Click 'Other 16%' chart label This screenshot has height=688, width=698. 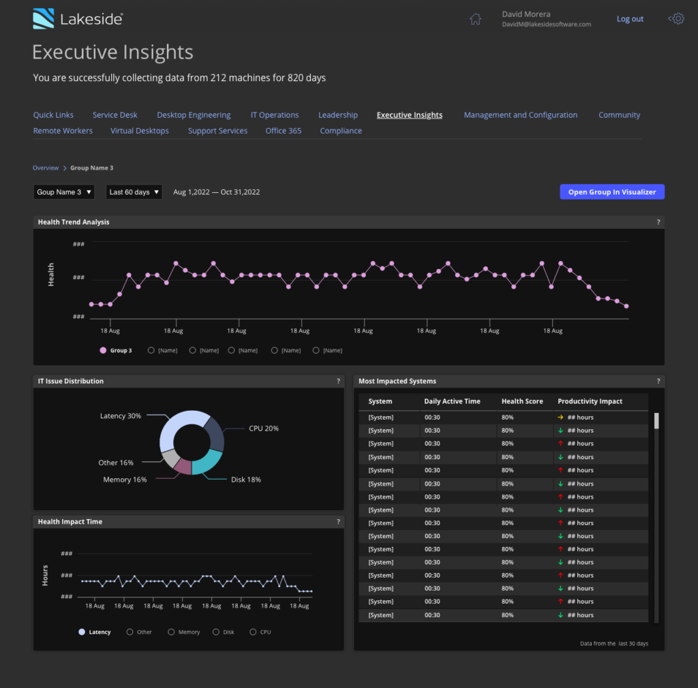[116, 463]
